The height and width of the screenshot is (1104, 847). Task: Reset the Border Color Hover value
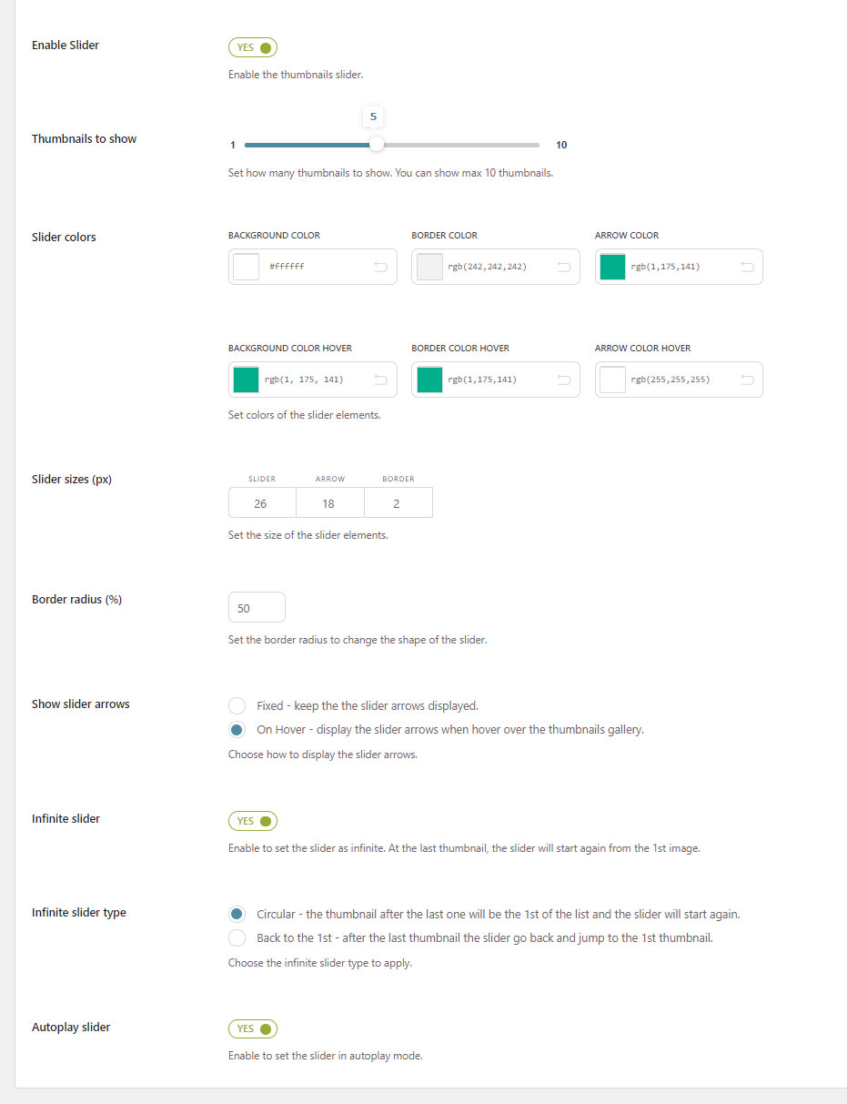(x=563, y=380)
